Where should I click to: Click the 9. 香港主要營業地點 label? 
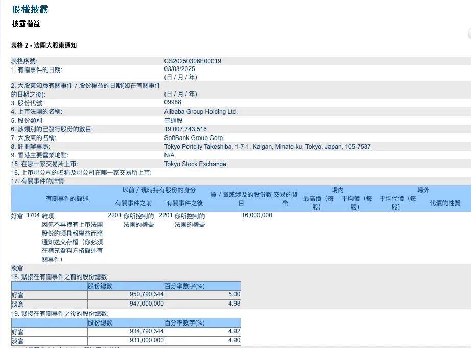(40, 155)
